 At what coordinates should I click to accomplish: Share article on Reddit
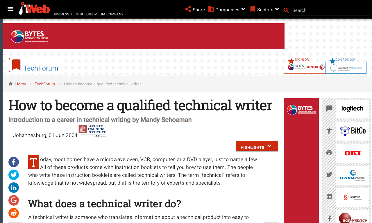point(14,213)
